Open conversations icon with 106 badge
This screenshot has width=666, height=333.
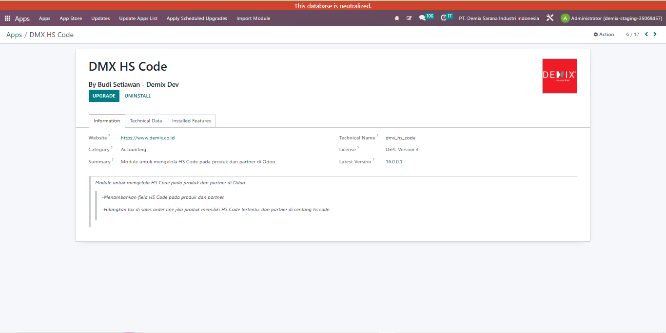[426, 18]
